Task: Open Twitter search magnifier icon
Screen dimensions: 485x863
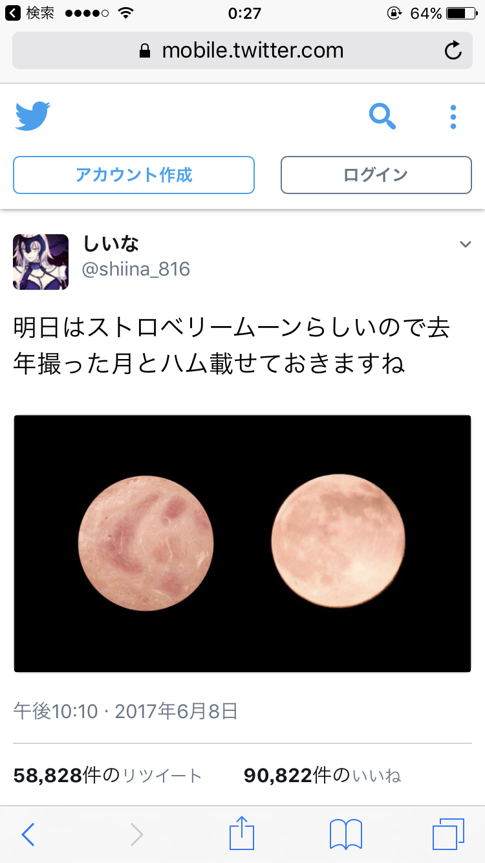Action: click(x=382, y=116)
